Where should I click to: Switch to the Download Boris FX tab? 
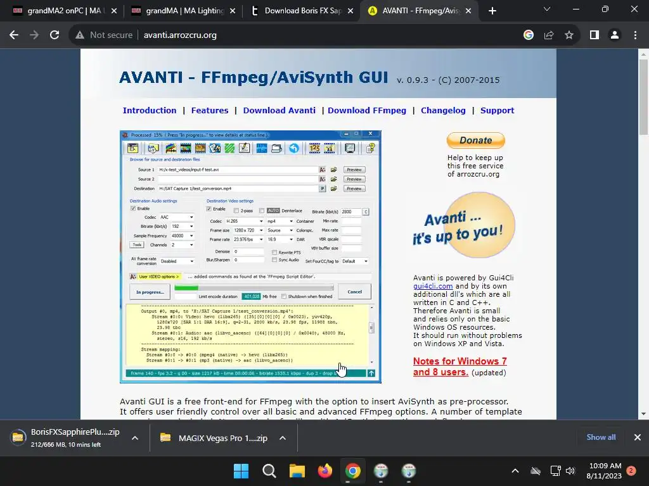302,11
